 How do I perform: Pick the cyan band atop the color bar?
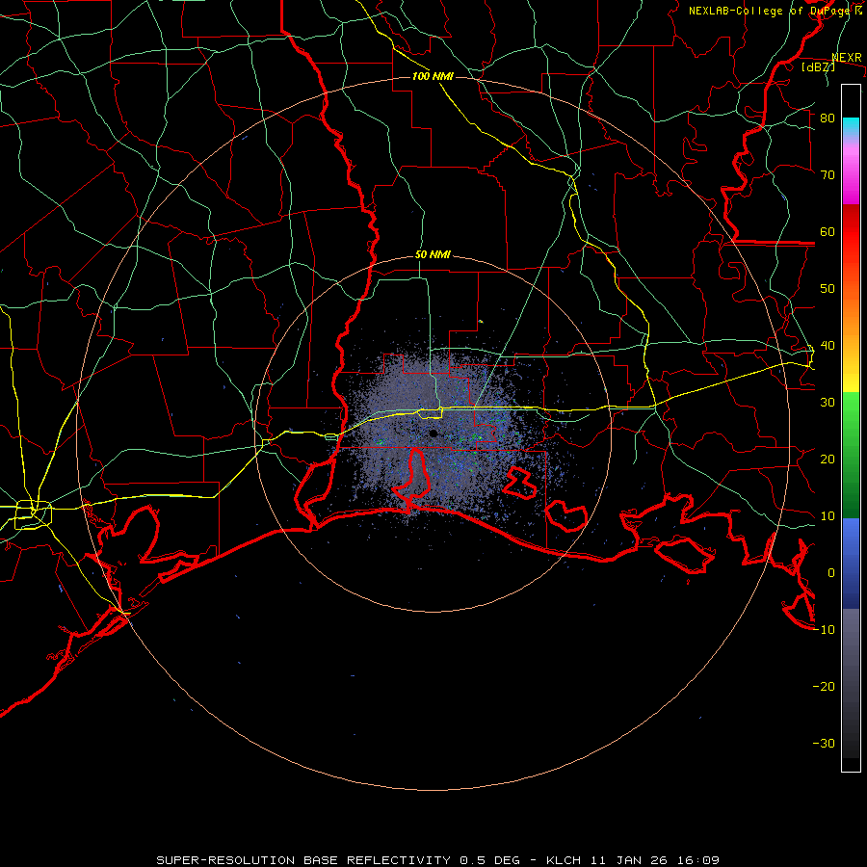pyautogui.click(x=851, y=127)
